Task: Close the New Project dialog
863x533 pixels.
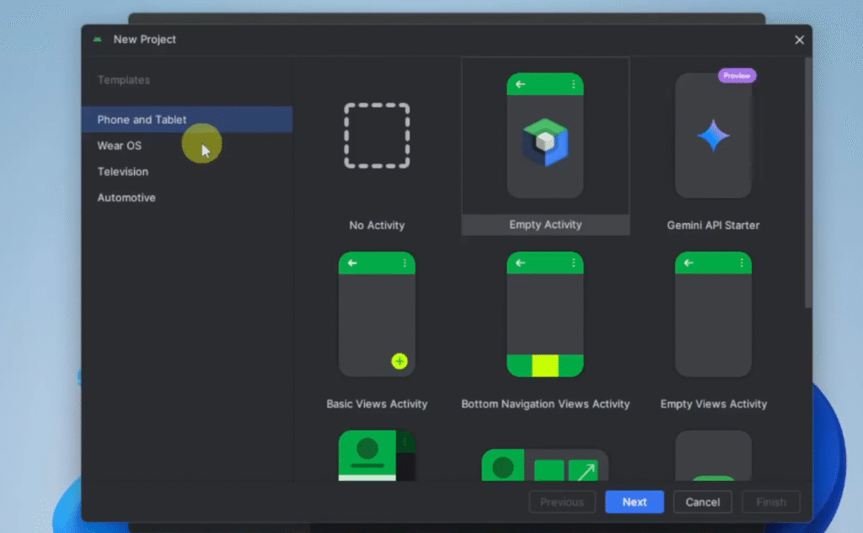Action: pos(799,40)
